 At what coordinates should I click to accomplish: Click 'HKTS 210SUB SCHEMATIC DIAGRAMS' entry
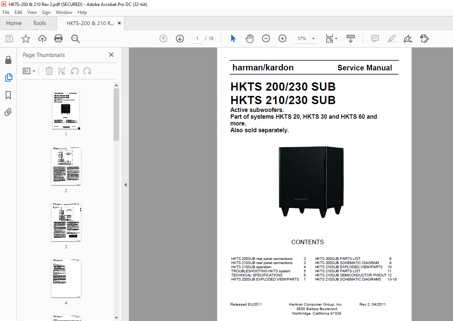coord(348,279)
